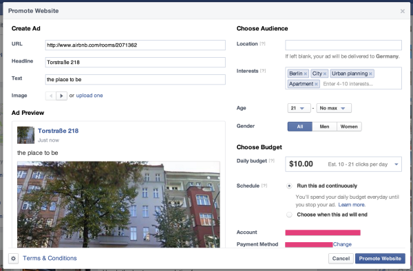This screenshot has width=413, height=271.
Task: Click the Daily budget help question mark
Action: [272, 161]
